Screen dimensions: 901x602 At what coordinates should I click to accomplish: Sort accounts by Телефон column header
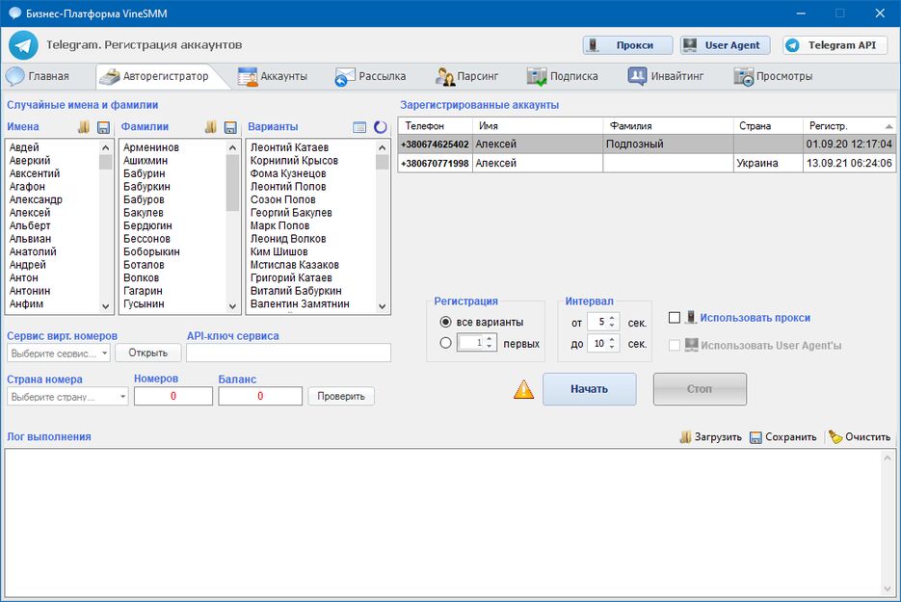coord(435,126)
